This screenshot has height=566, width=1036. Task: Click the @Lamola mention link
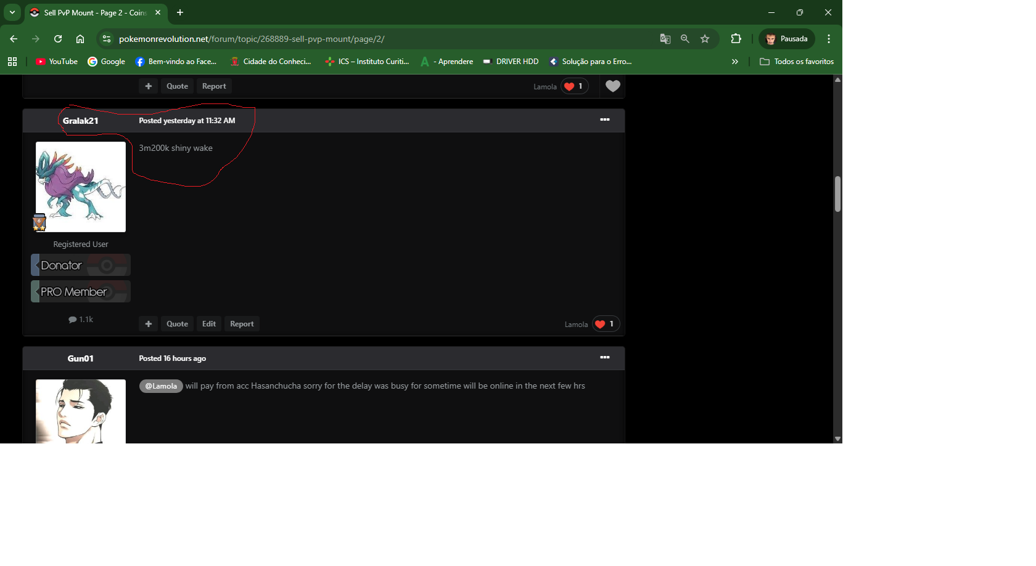[x=161, y=386]
